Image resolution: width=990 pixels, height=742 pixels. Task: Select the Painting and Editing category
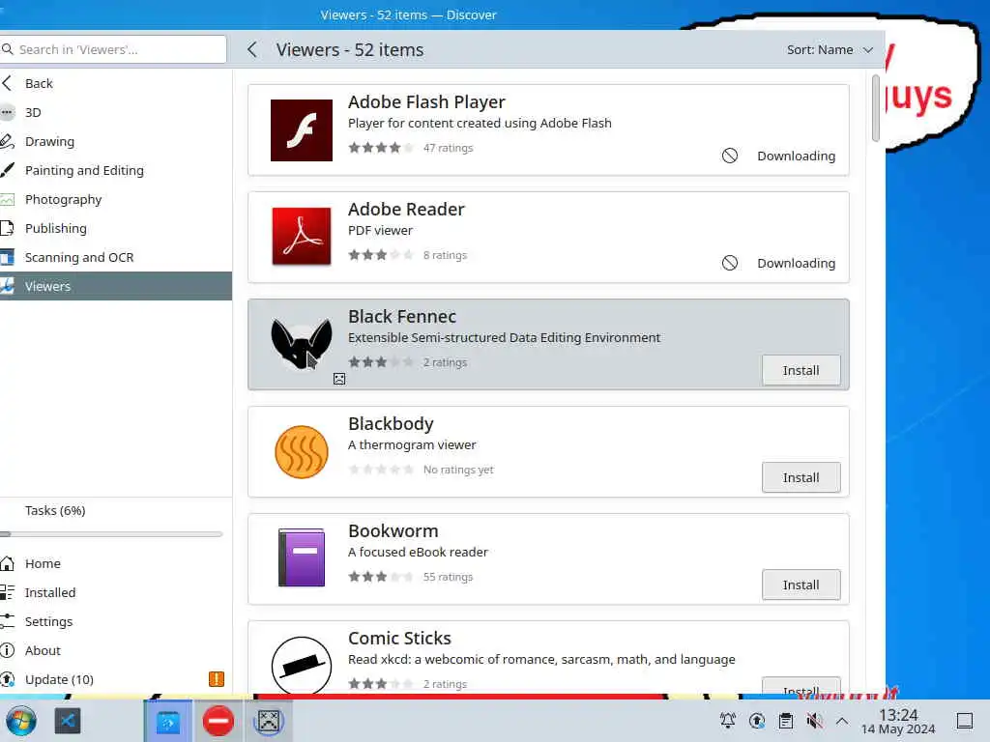pyautogui.click(x=116, y=170)
